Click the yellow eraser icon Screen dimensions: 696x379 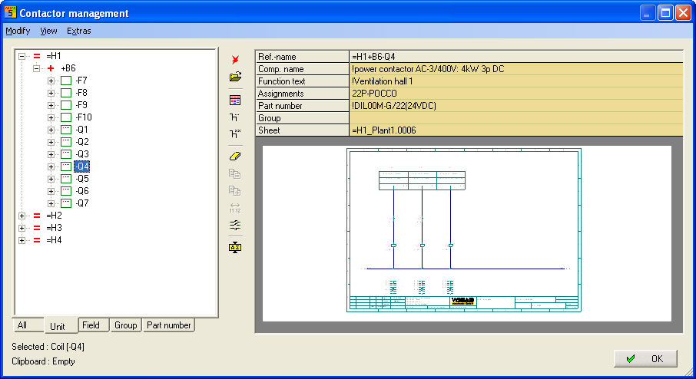(x=235, y=156)
